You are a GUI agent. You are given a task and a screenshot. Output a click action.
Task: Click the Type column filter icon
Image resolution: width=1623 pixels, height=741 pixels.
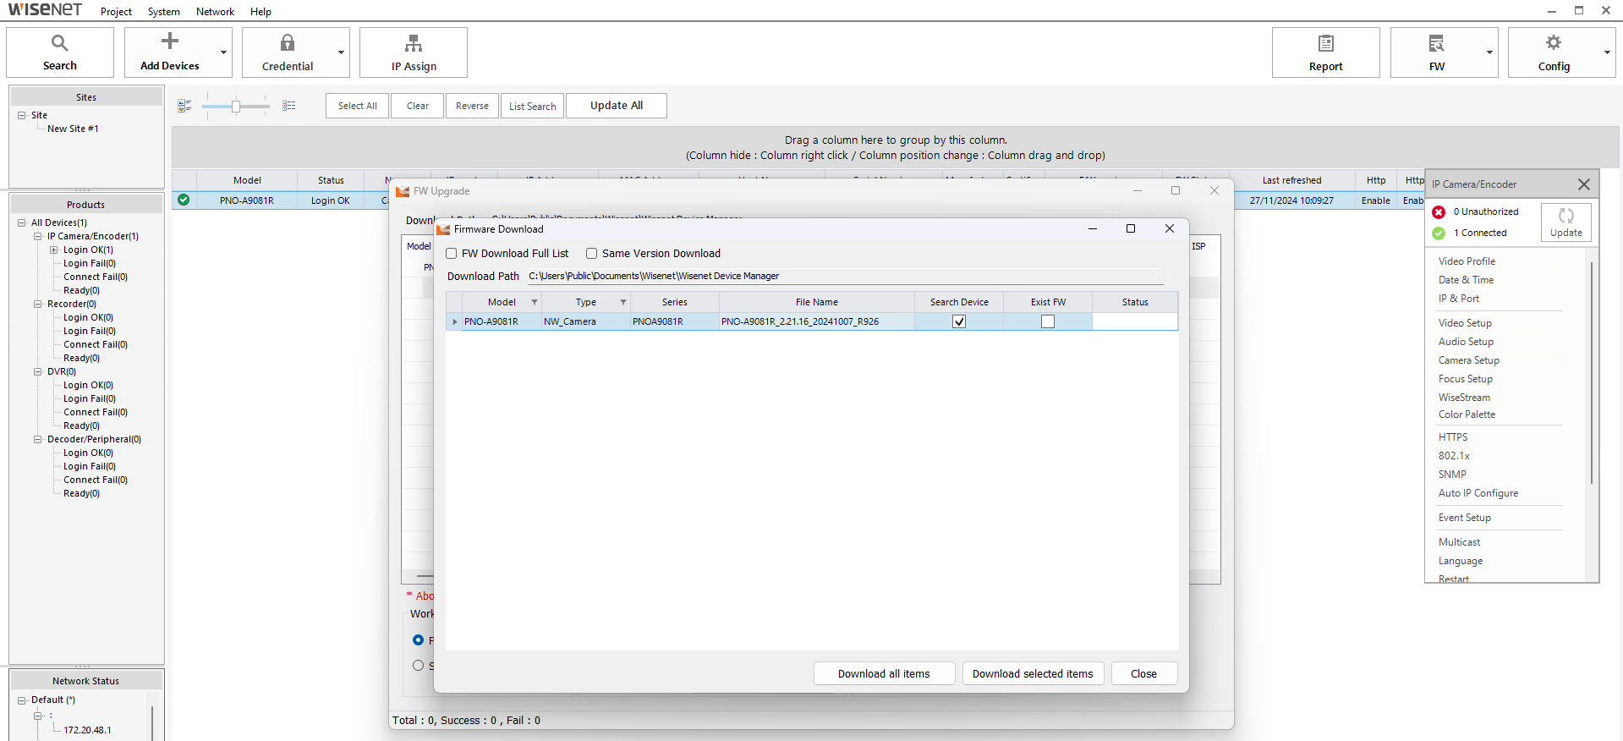pyautogui.click(x=623, y=302)
